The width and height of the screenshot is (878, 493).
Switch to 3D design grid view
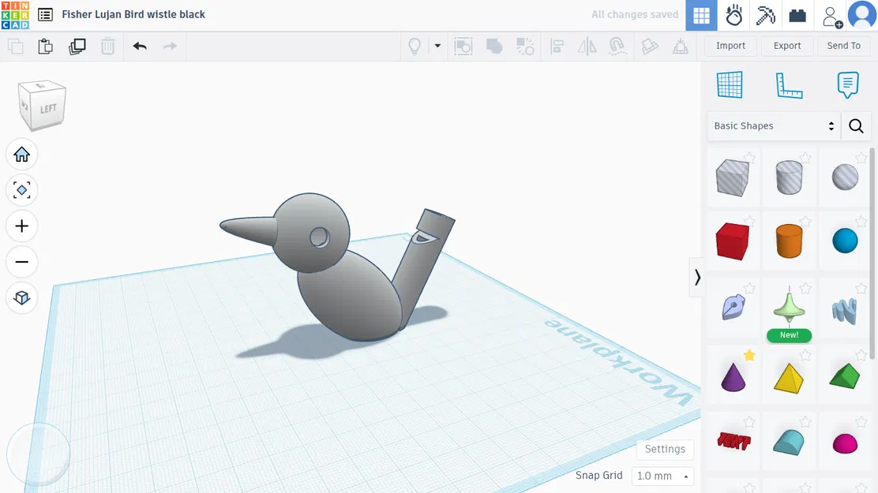coord(701,16)
